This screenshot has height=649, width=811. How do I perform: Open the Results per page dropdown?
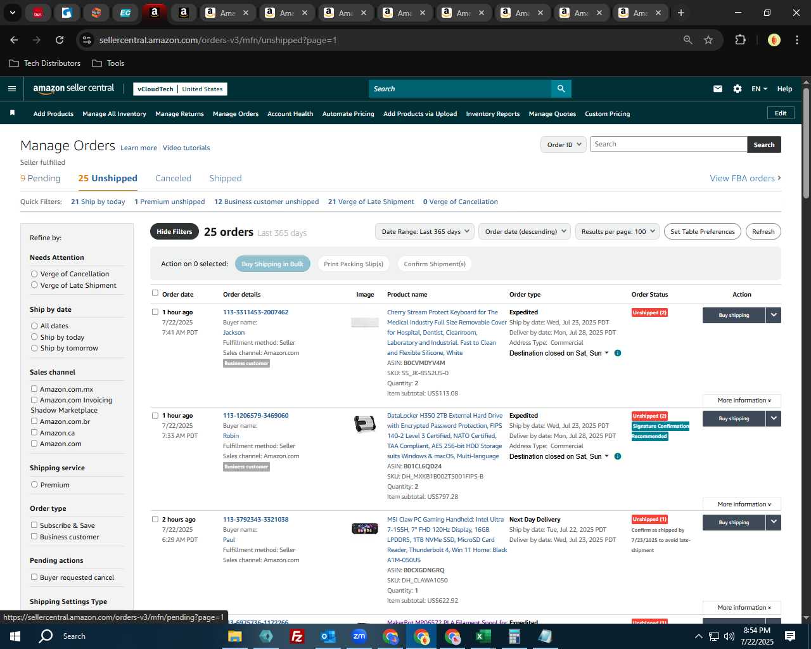click(x=617, y=231)
